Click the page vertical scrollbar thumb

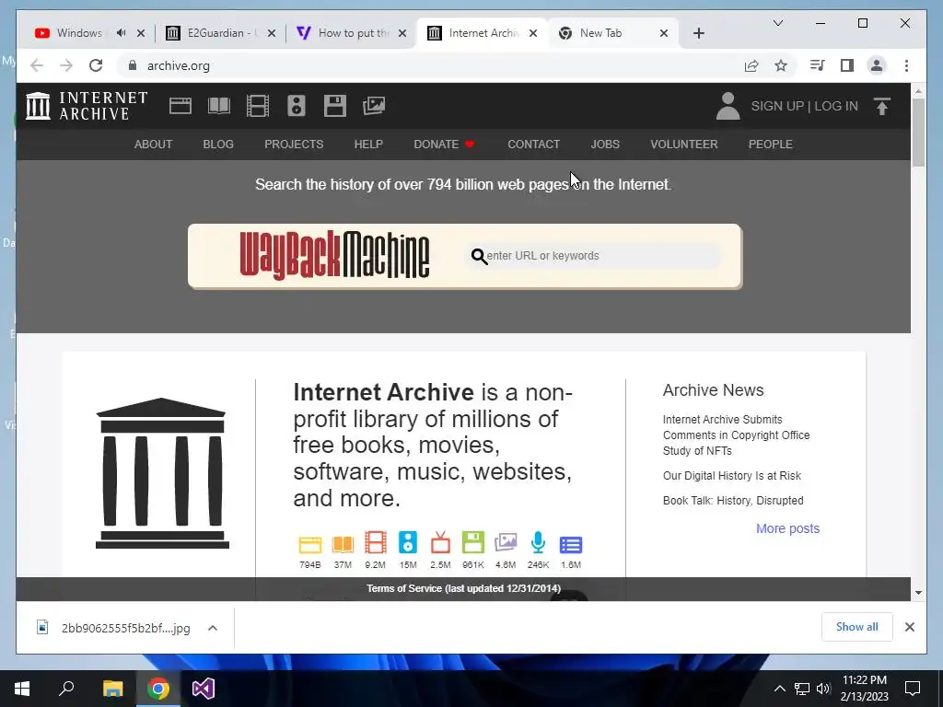coord(918,133)
